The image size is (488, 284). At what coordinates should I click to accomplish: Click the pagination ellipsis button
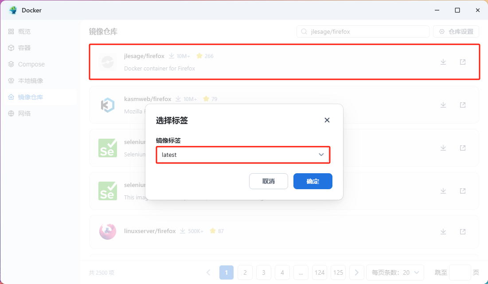(x=301, y=272)
